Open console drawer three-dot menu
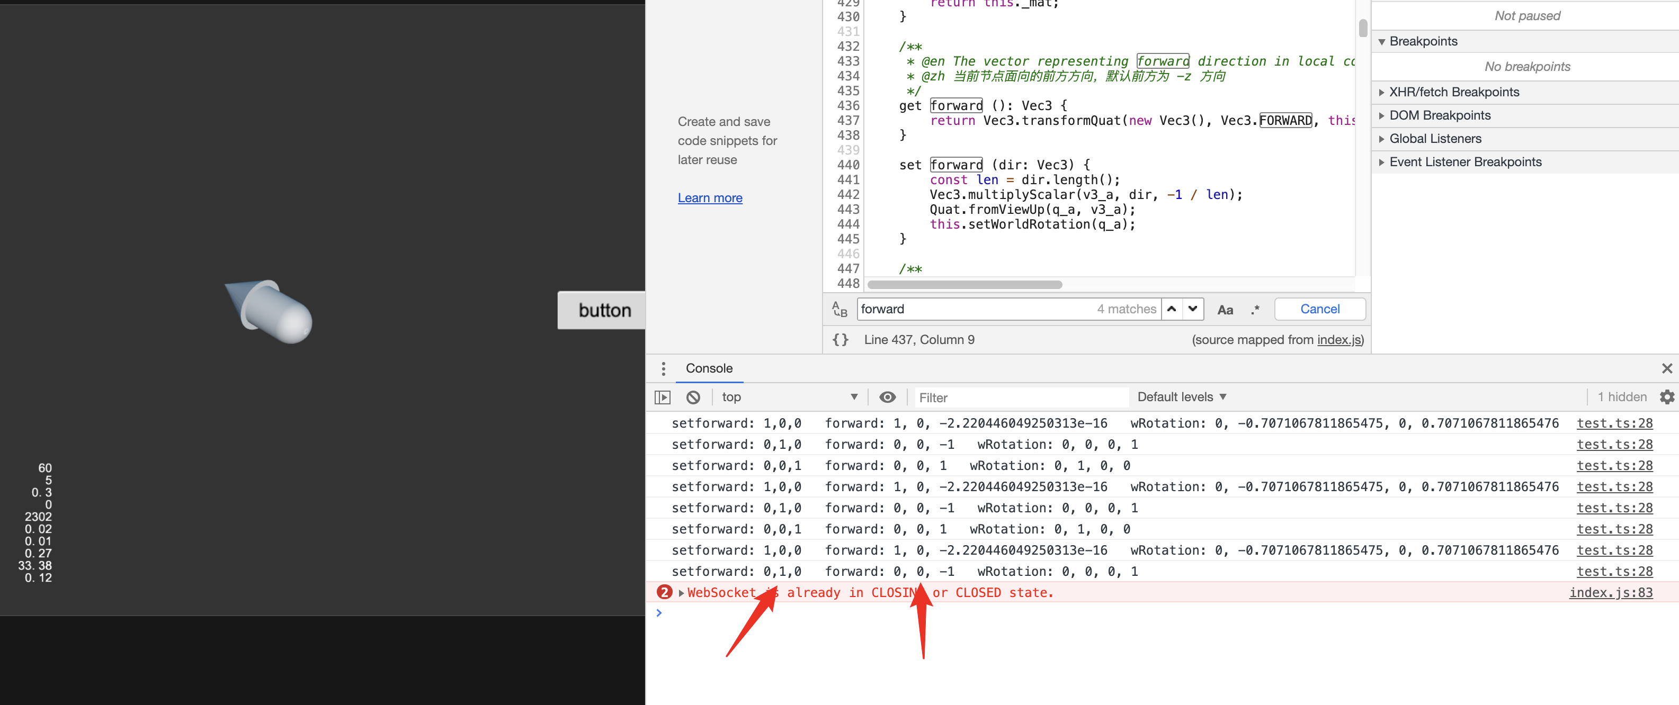 664,369
